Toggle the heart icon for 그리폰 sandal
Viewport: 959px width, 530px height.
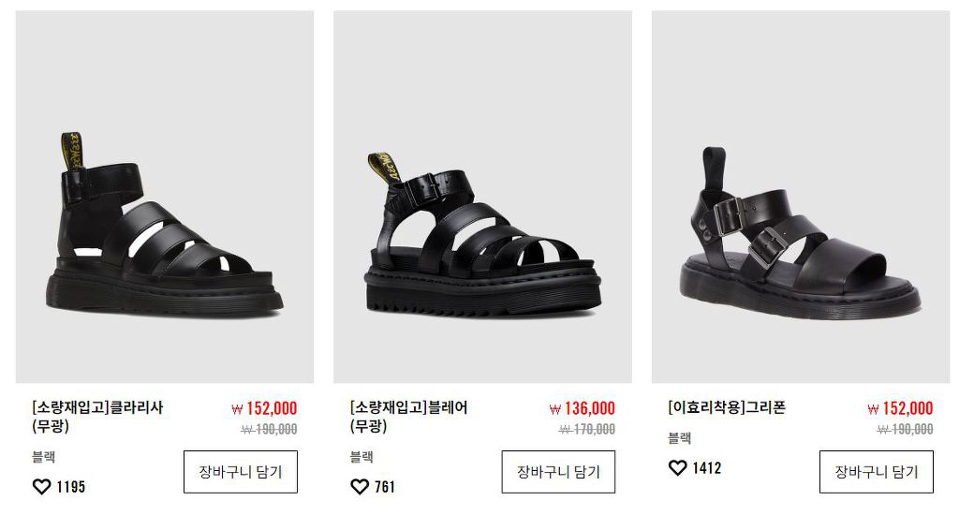(x=678, y=467)
